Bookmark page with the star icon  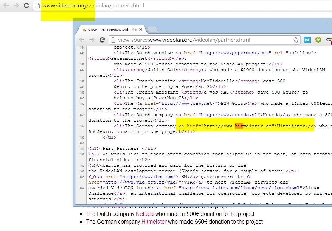(x=296, y=40)
